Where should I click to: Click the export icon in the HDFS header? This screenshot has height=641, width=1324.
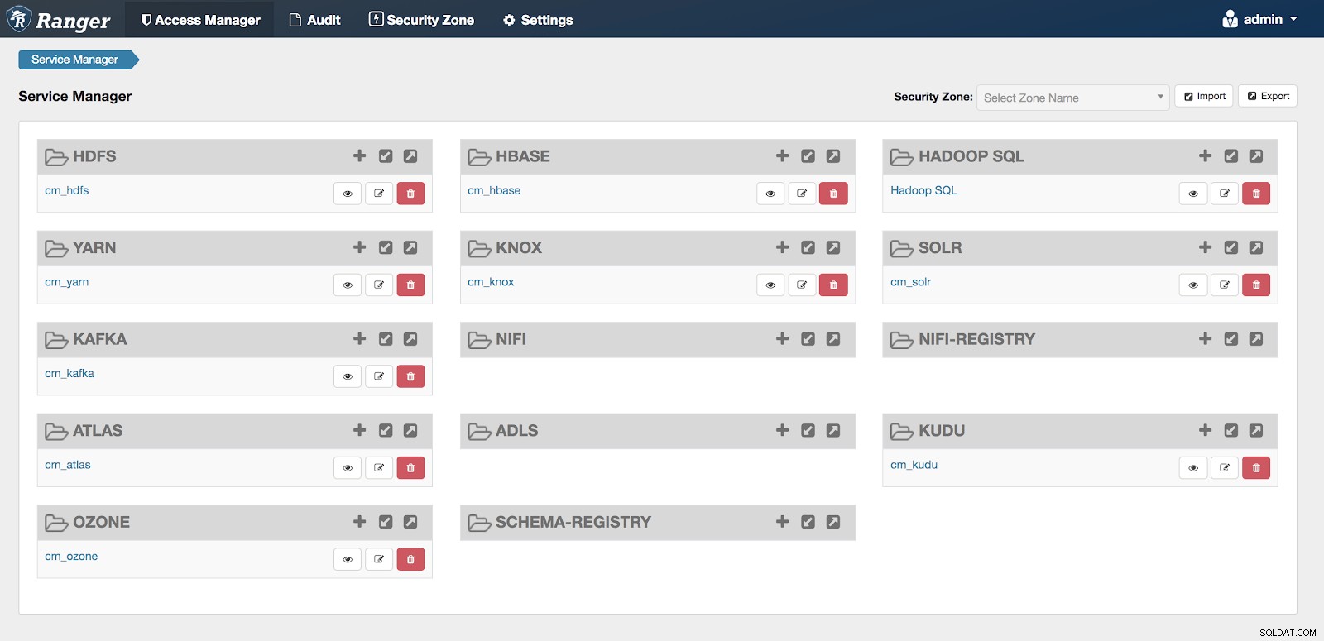(410, 155)
